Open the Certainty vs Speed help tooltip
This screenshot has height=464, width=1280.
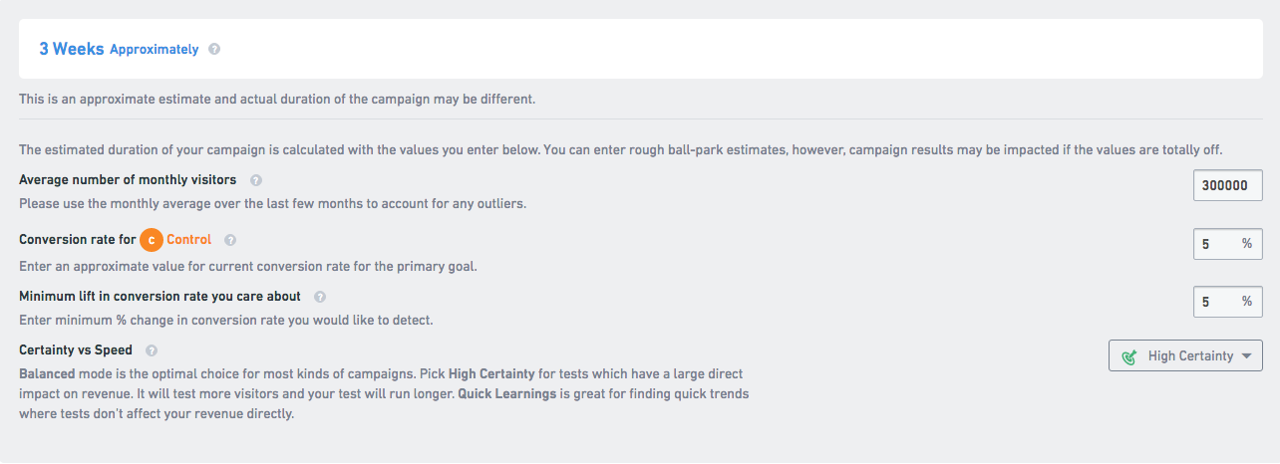pyautogui.click(x=152, y=350)
